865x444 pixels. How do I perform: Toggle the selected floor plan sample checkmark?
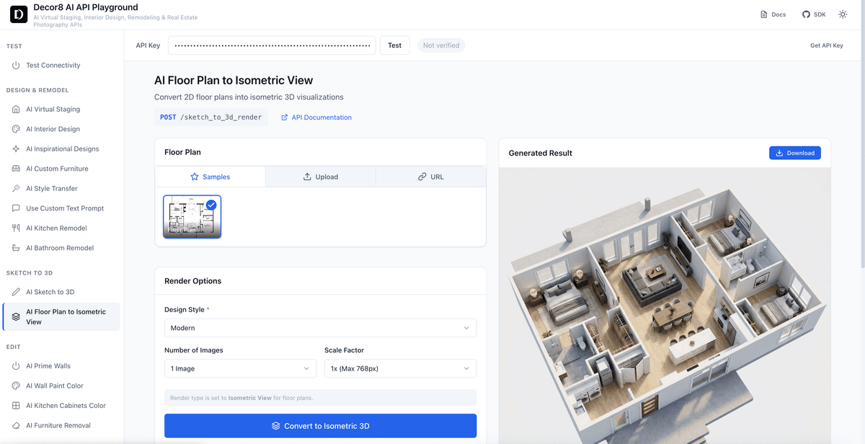pyautogui.click(x=210, y=204)
